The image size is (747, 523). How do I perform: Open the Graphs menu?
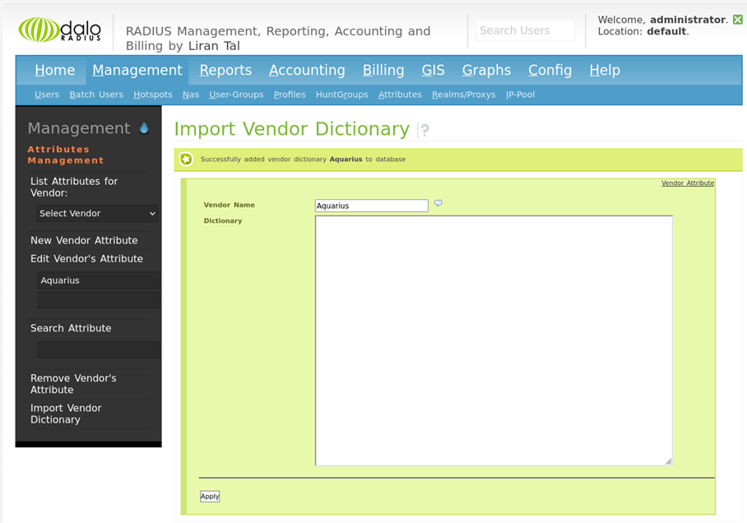486,70
